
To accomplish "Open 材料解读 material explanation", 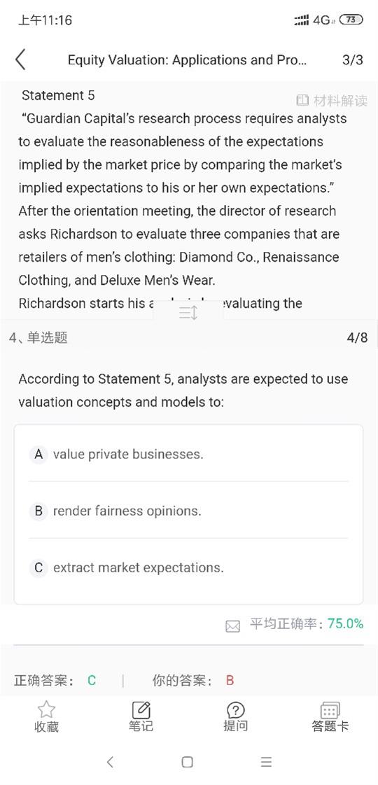I will (332, 101).
